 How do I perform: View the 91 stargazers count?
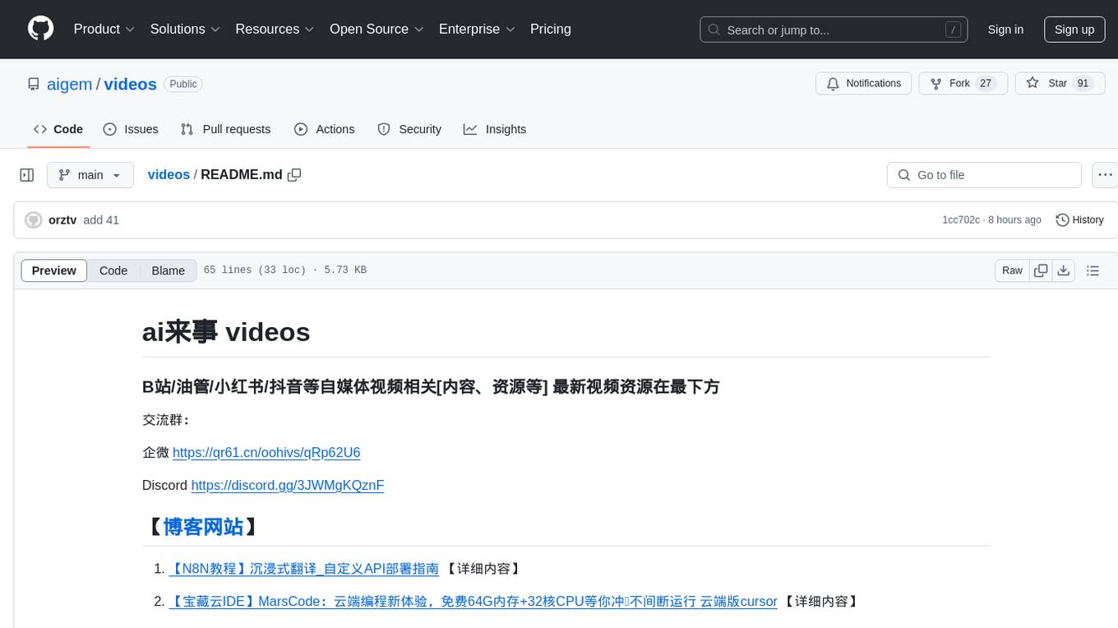click(1083, 84)
